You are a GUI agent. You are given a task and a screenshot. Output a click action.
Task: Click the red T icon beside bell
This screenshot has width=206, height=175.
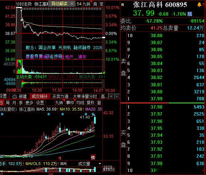204,5
